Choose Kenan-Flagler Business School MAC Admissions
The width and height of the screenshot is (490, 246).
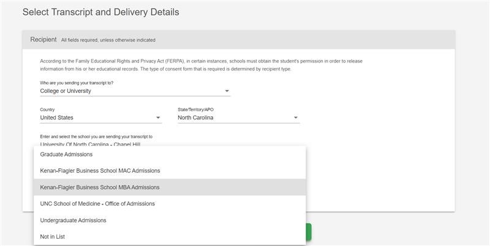pyautogui.click(x=99, y=171)
